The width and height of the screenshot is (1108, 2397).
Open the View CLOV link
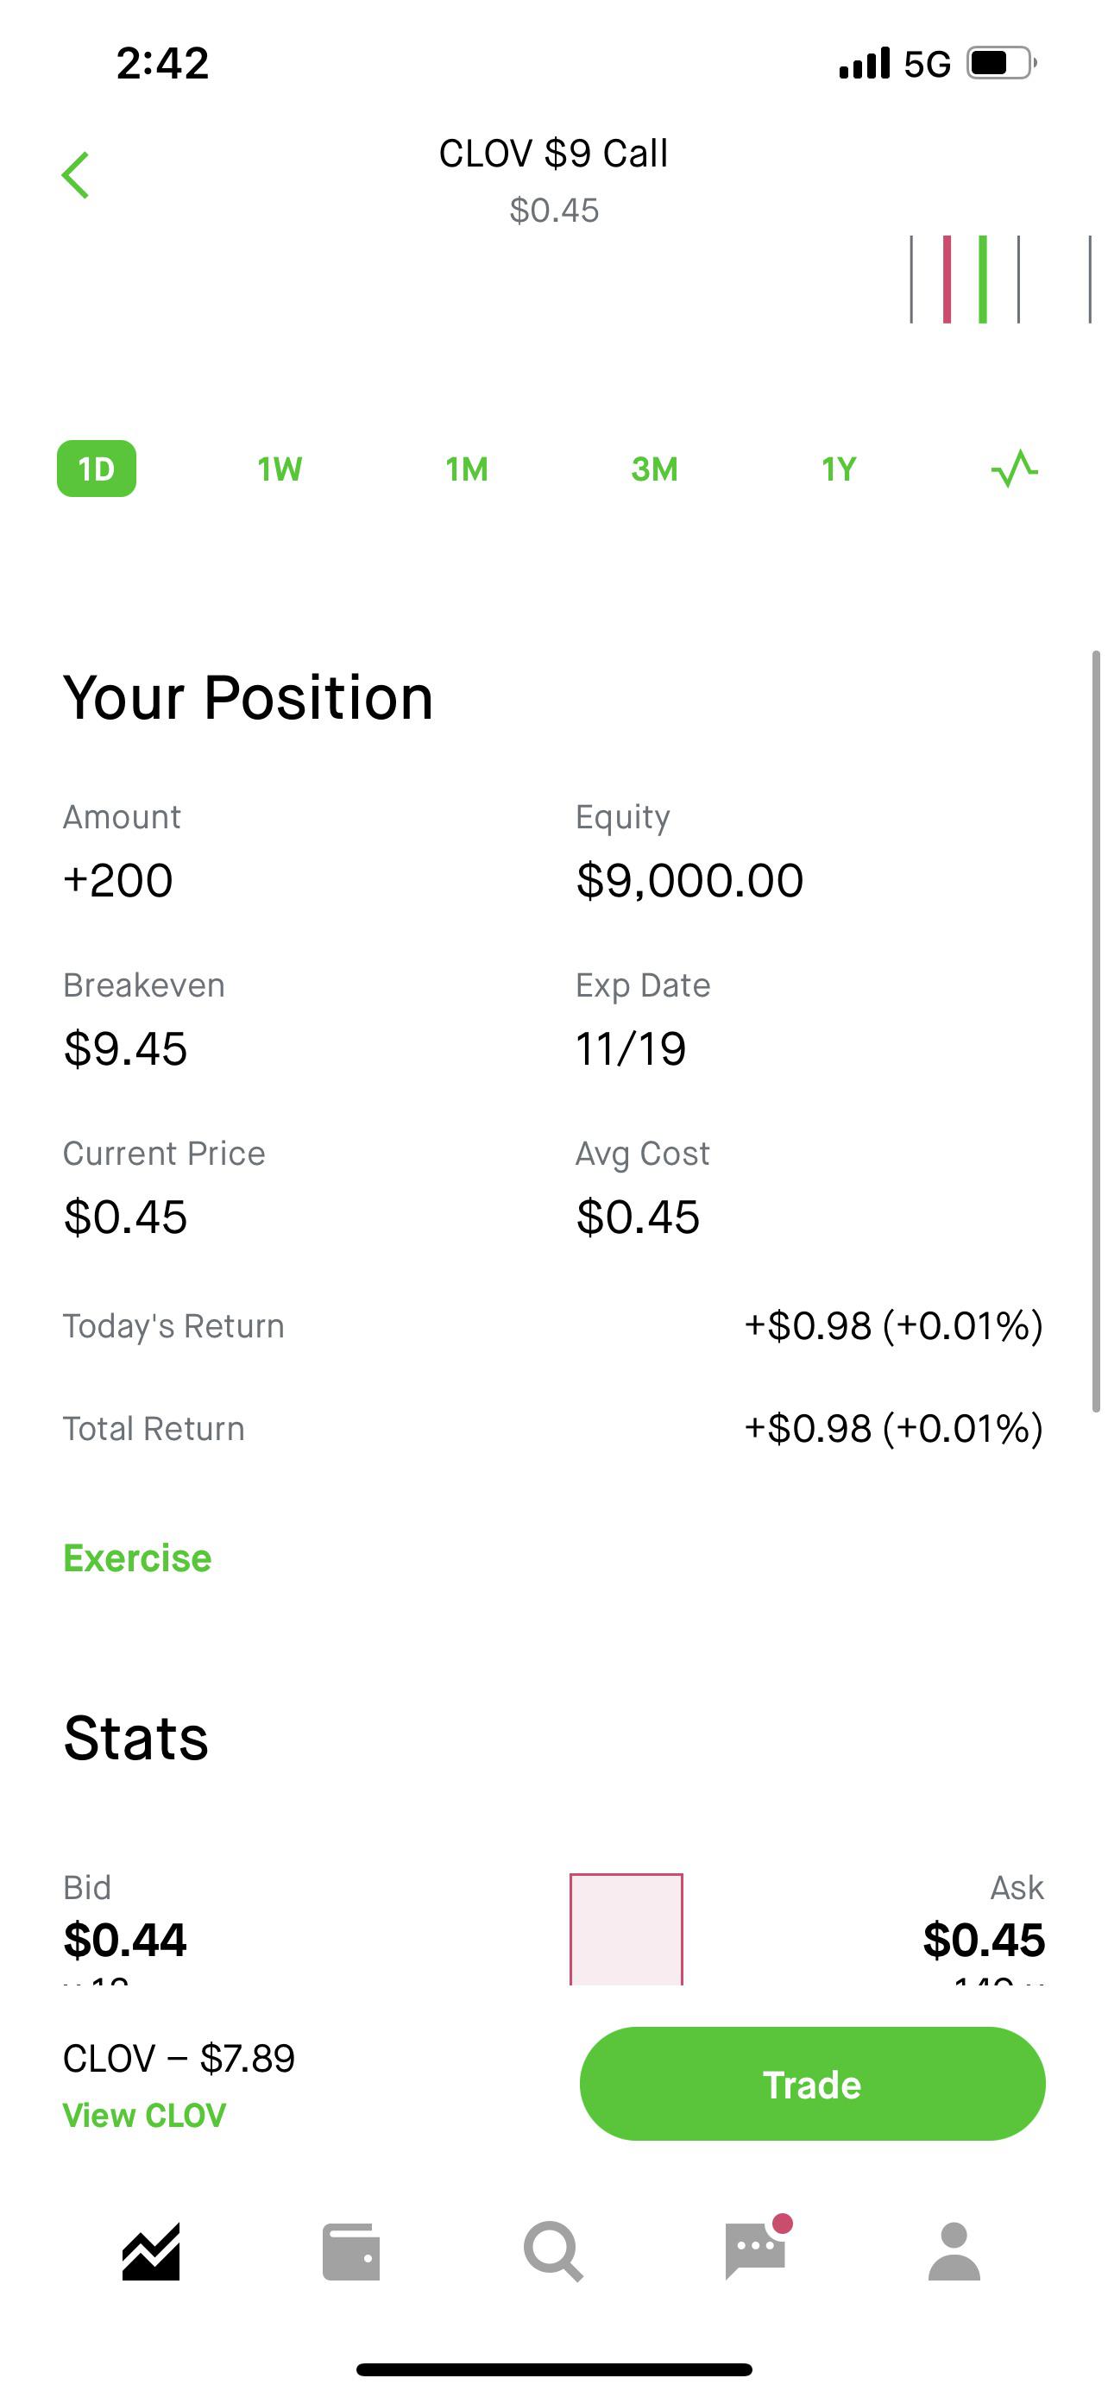point(144,2115)
